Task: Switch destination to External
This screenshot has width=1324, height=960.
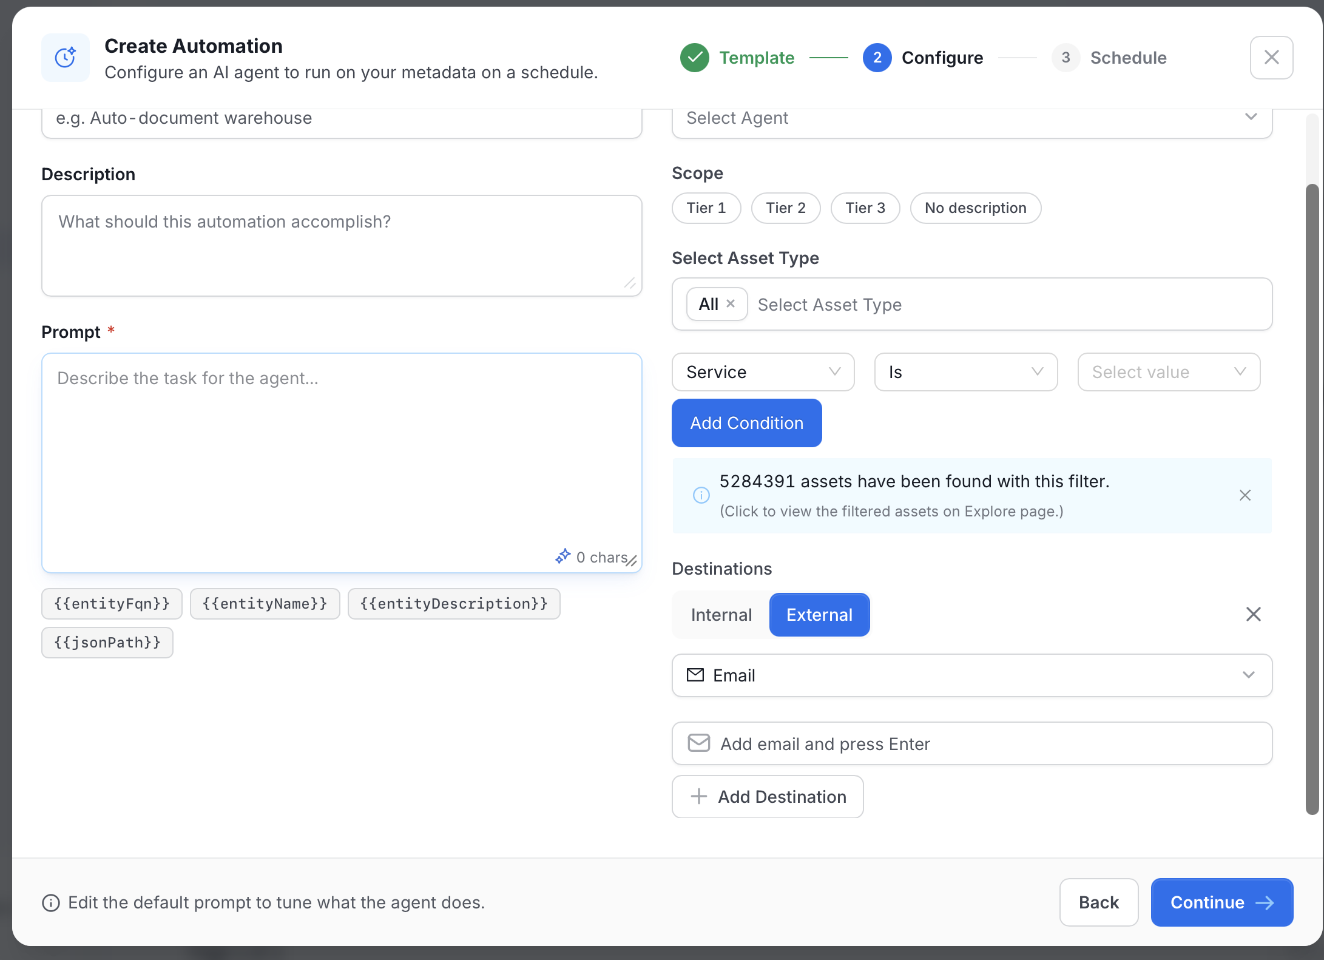Action: (819, 615)
